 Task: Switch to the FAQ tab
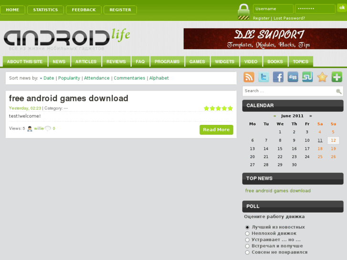140,62
